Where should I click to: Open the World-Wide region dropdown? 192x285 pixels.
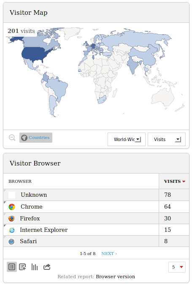coord(127,139)
